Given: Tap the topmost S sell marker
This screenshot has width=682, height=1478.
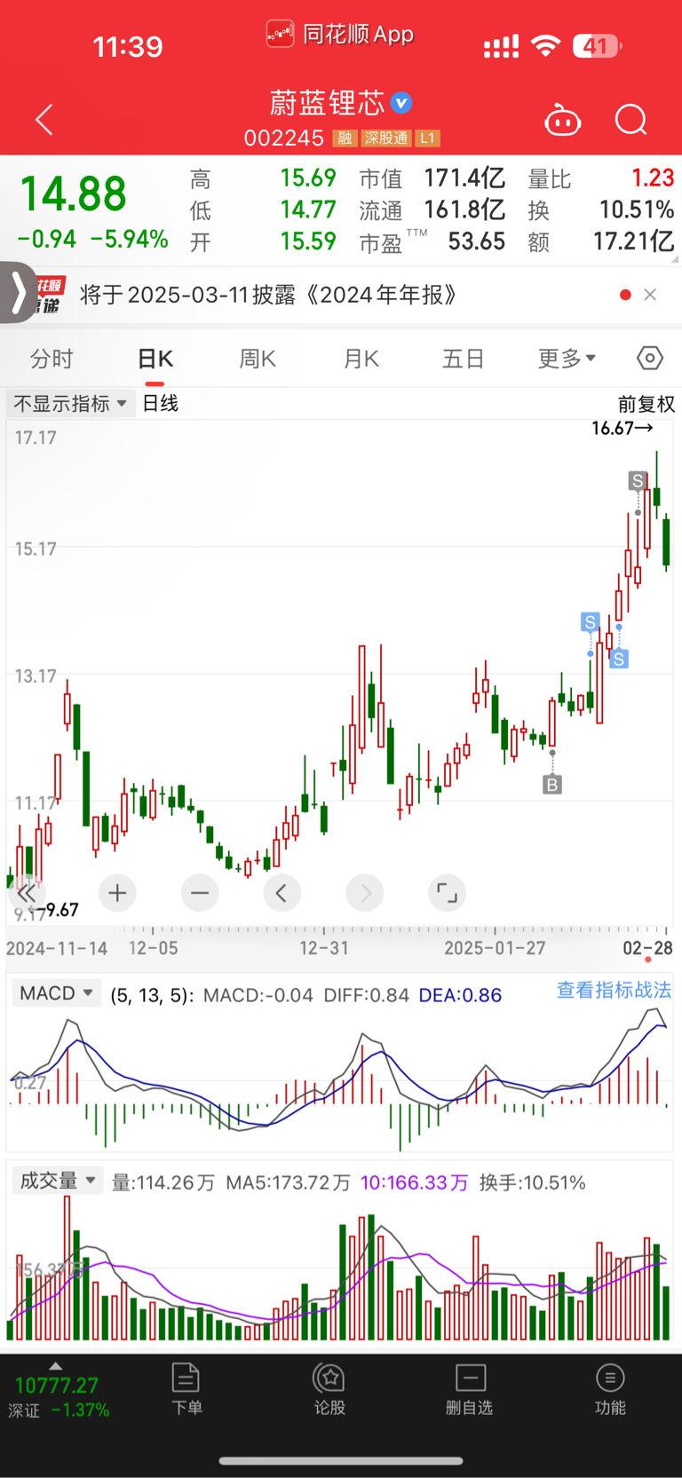Looking at the screenshot, I should pos(637,481).
